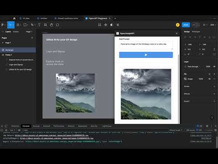Add a stroke with plus button
The width and height of the screenshot is (218, 164).
214,86
